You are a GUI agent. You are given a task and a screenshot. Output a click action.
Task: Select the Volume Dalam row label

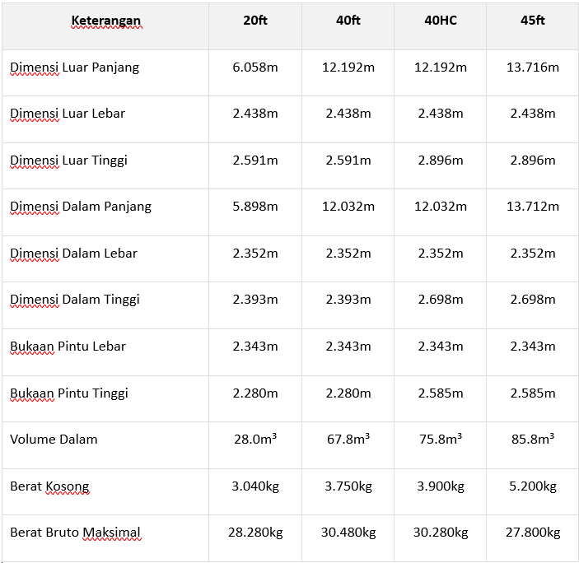point(54,440)
